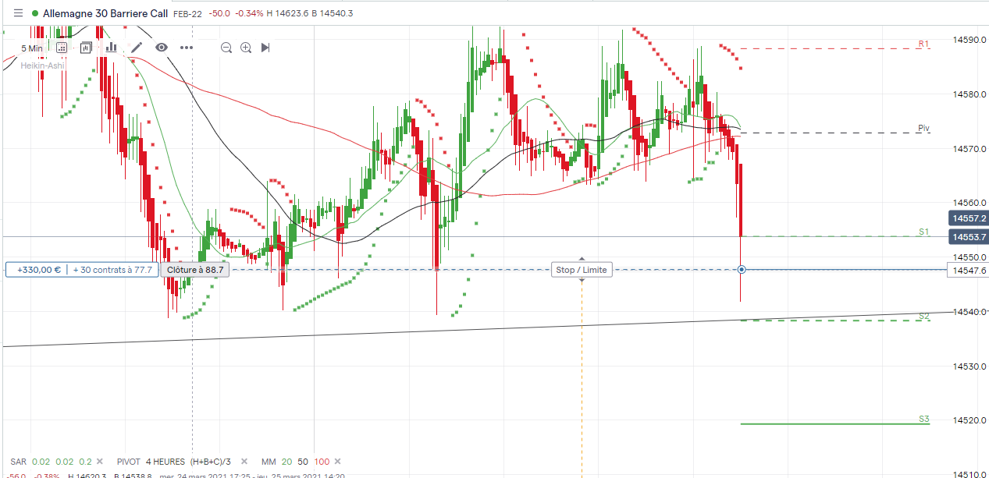Open the calendar date range icon

(62, 48)
